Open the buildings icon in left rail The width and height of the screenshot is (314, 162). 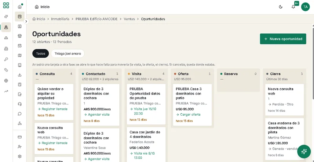pyautogui.click(x=6, y=49)
